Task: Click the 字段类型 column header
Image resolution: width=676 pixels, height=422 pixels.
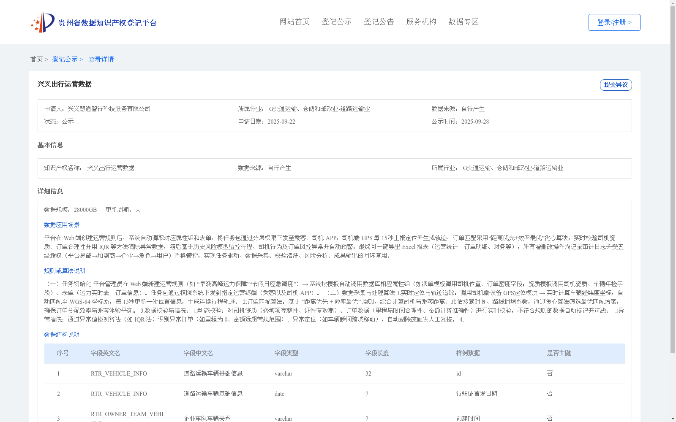Action: pyautogui.click(x=286, y=353)
